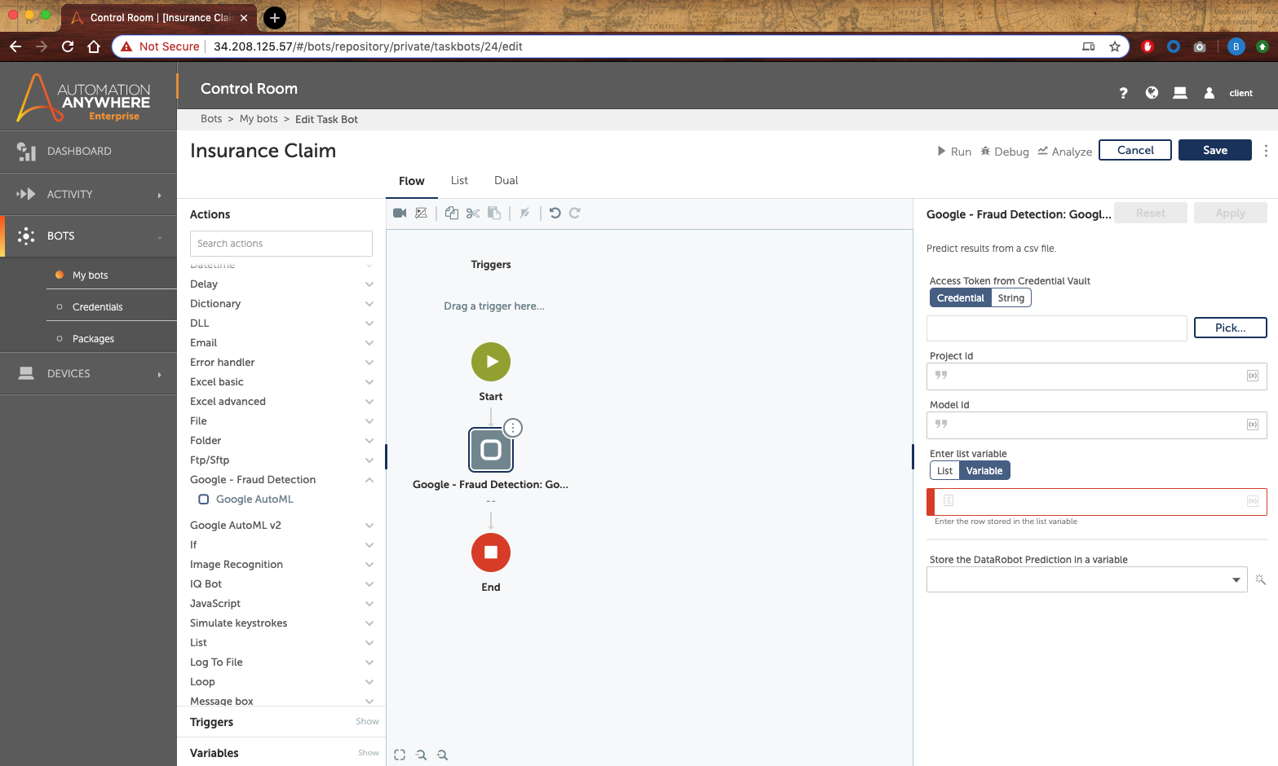Viewport: 1278px width, 766px height.
Task: Click the disable action icon in the flow toolbar
Action: (525, 213)
